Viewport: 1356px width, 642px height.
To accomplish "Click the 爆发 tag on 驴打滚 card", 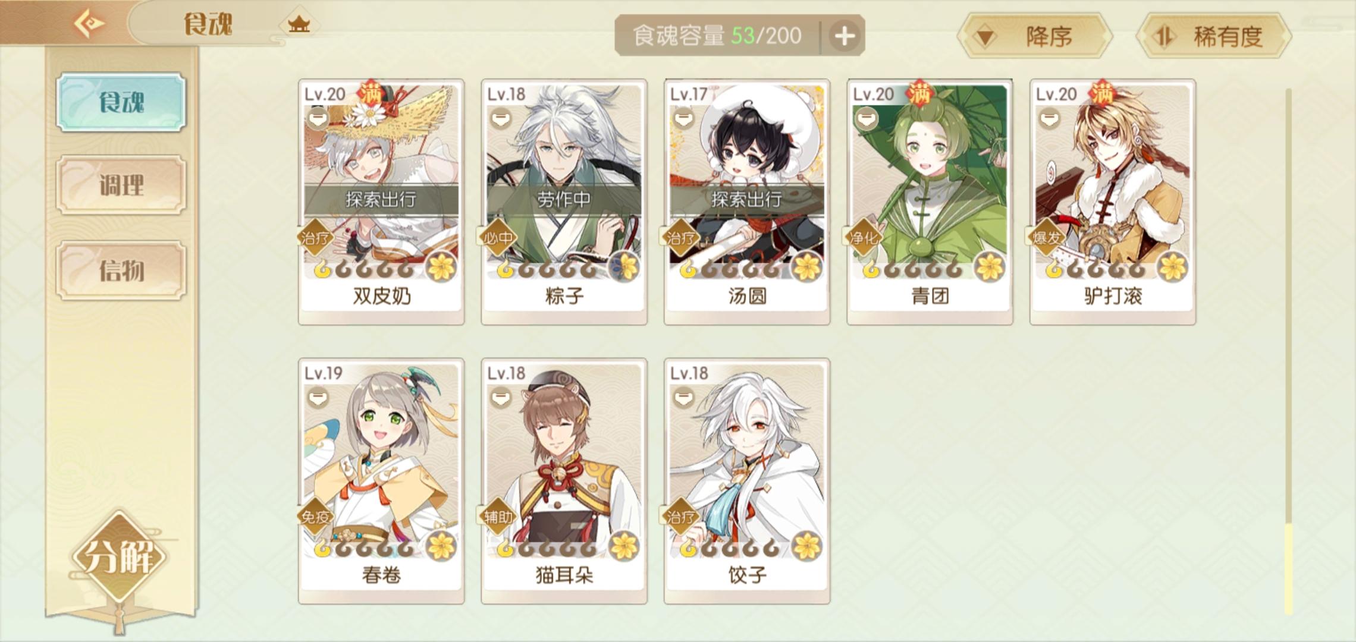I will pyautogui.click(x=1046, y=238).
